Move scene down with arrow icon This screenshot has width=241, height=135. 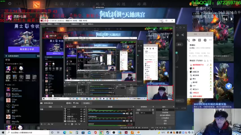pyautogui.click(x=52, y=124)
